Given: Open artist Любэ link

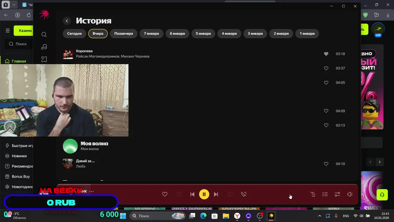Looking at the screenshot, I should (x=81, y=166).
